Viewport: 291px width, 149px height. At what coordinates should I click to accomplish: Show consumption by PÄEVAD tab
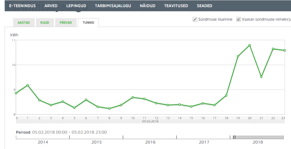click(x=66, y=23)
